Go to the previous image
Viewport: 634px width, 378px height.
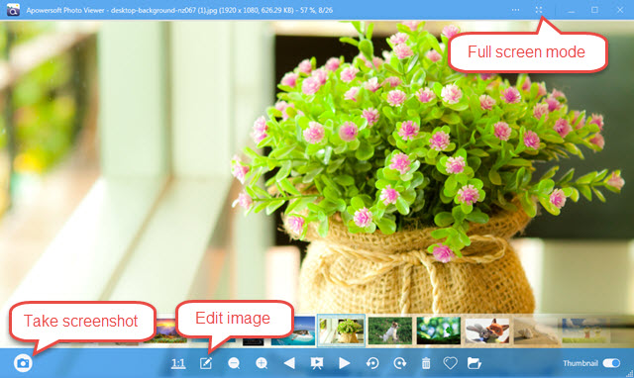click(x=289, y=363)
